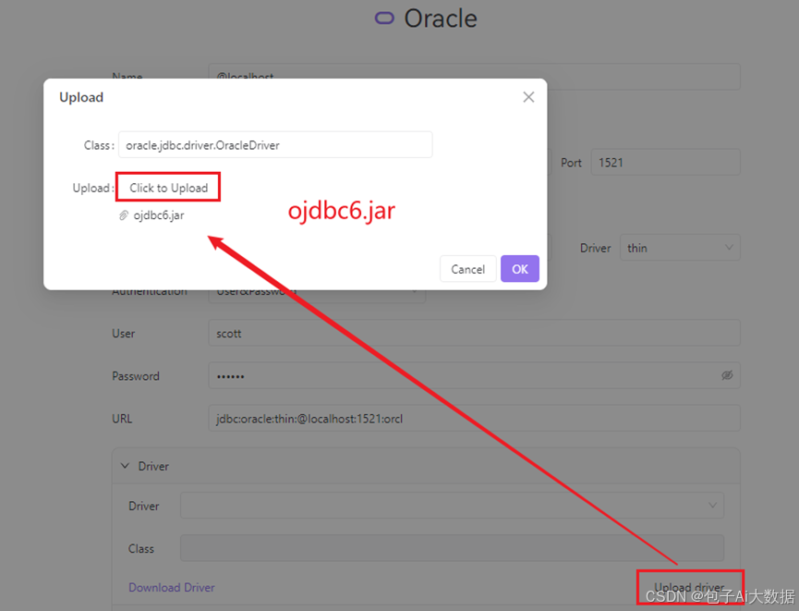Confirm the upload with OK
The width and height of the screenshot is (799, 611).
[520, 269]
